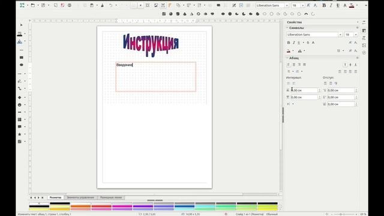Toggle justified paragraph alignment in sidebar

(x=304, y=64)
